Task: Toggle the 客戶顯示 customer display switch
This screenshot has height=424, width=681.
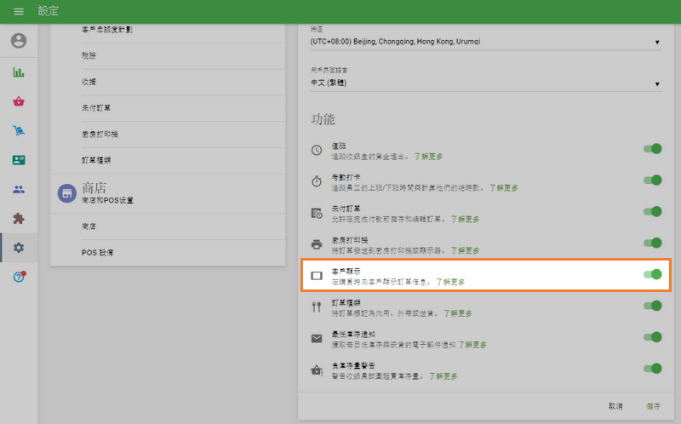Action: coord(652,274)
